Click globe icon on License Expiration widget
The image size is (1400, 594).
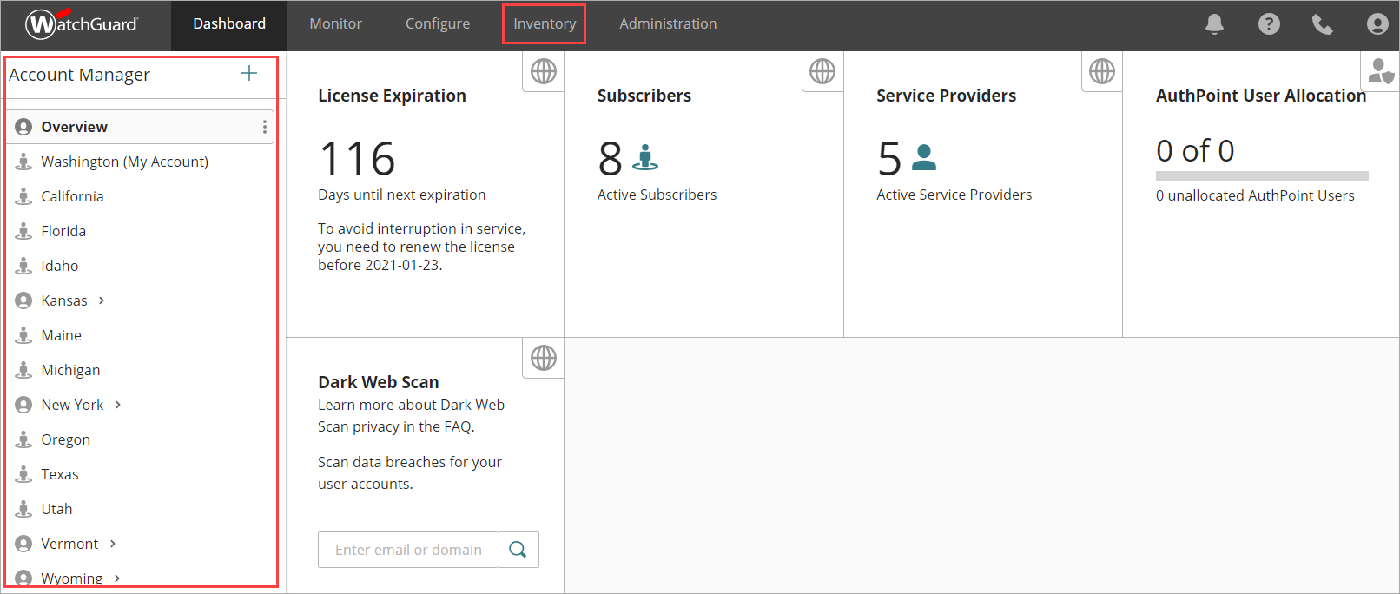click(x=544, y=71)
